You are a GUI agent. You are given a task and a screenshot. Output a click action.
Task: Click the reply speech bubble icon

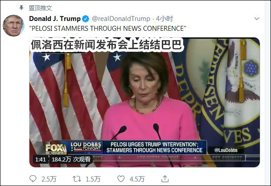coord(33,179)
